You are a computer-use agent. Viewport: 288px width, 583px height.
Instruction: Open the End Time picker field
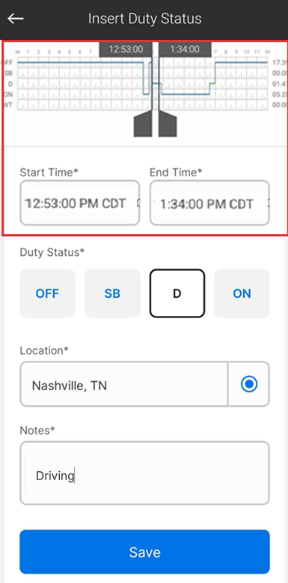209,203
